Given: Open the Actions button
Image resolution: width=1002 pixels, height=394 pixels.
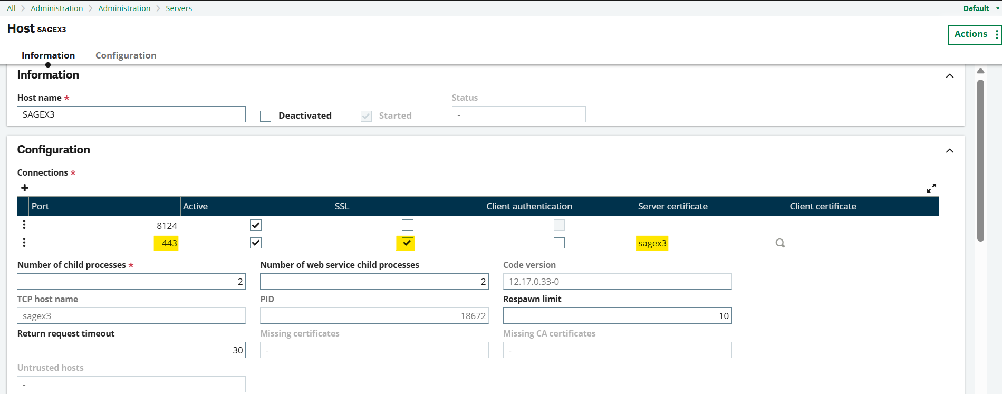Looking at the screenshot, I should click(970, 34).
